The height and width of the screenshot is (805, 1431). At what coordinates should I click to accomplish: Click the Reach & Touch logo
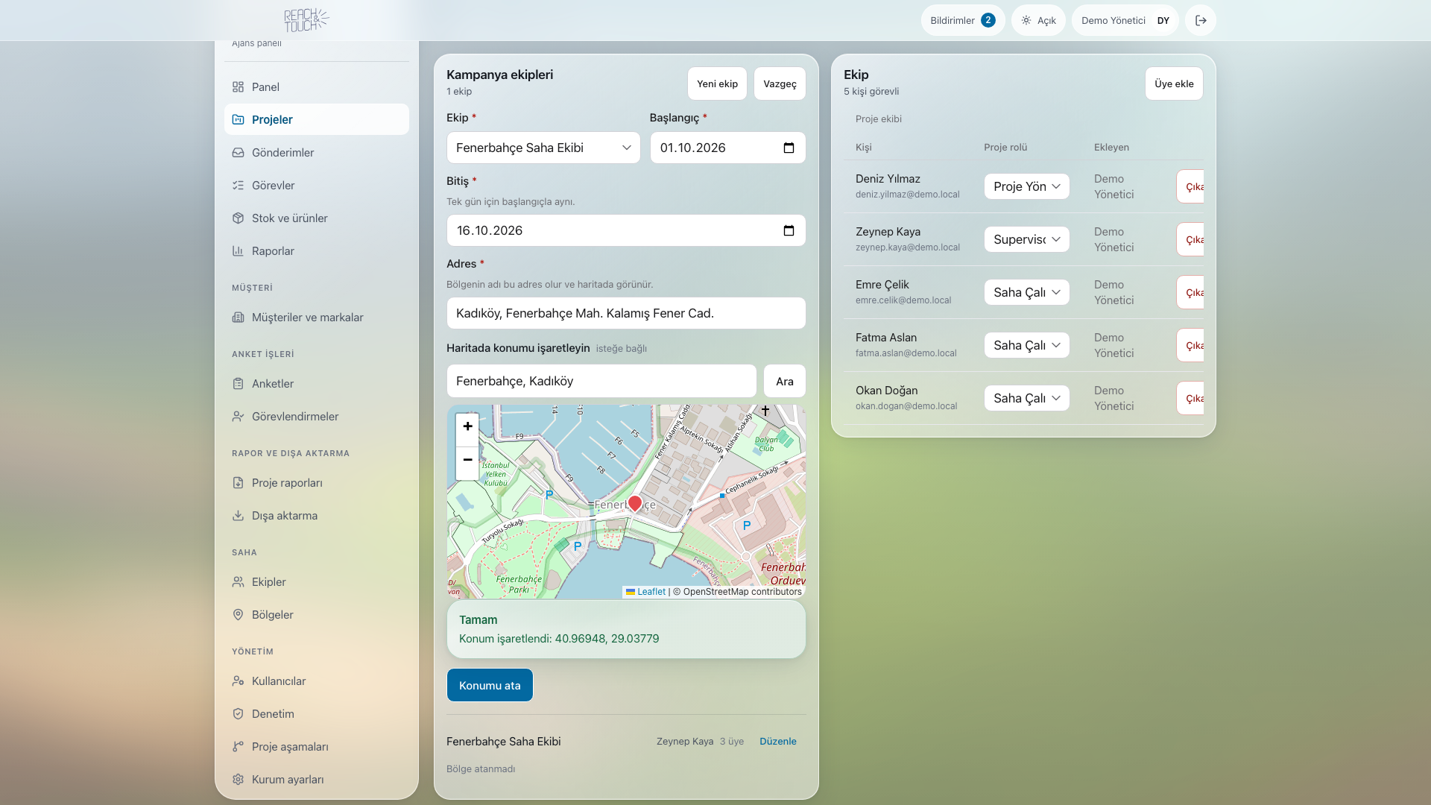[306, 20]
